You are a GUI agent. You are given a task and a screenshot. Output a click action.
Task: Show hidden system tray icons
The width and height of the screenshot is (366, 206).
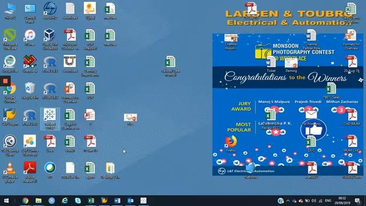288,201
